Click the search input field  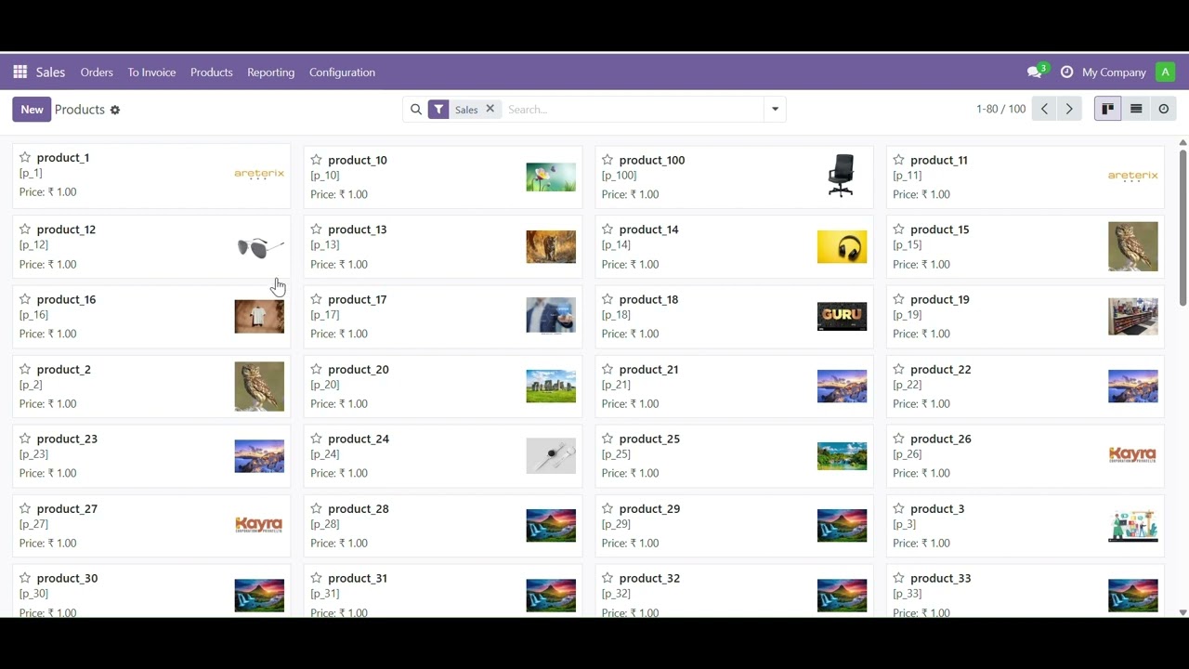[634, 110]
